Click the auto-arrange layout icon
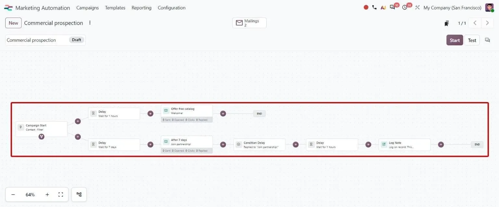Image resolution: width=499 pixels, height=207 pixels. click(x=79, y=195)
